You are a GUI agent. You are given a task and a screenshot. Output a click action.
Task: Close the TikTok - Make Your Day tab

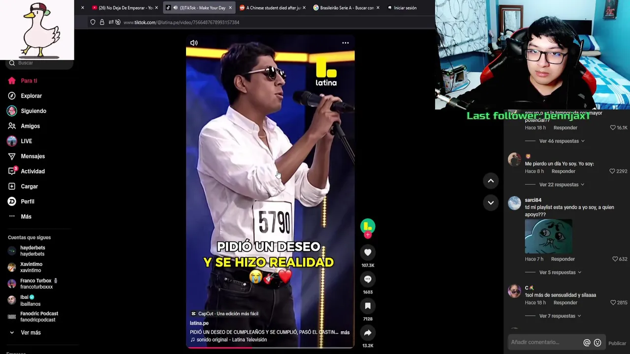pos(230,8)
